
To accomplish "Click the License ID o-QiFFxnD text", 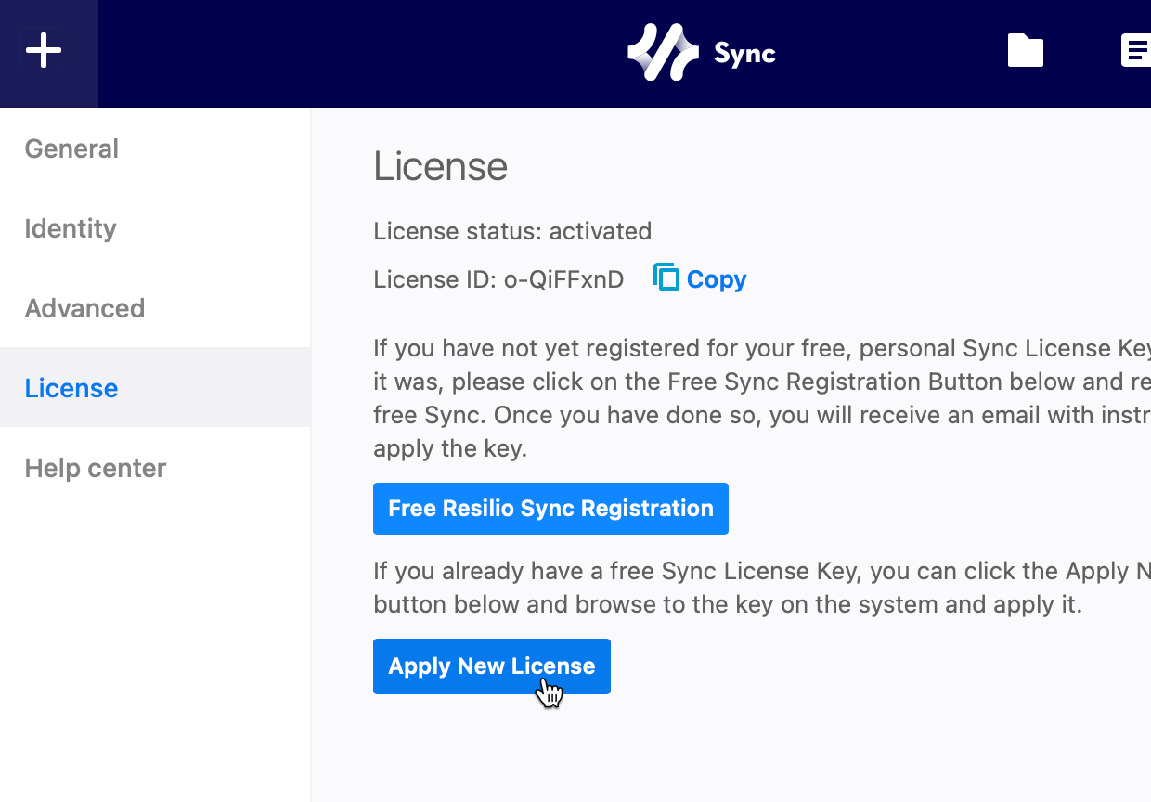I will click(498, 279).
